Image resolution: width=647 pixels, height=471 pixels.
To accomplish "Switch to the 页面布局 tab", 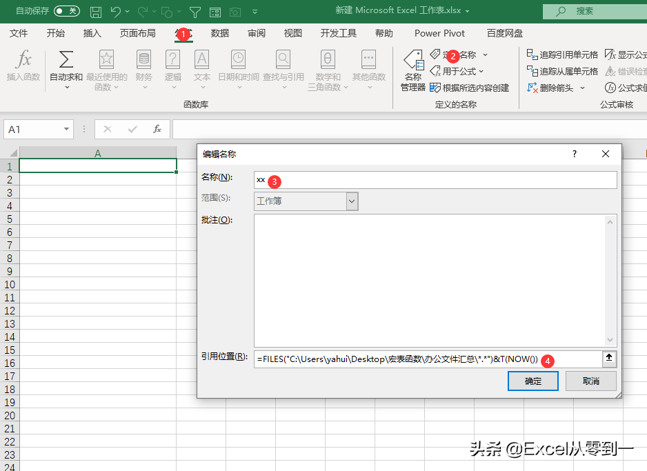I will (137, 33).
